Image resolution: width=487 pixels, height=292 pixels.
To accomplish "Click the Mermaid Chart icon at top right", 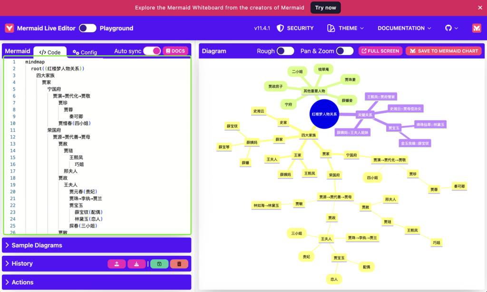I will click(x=477, y=28).
